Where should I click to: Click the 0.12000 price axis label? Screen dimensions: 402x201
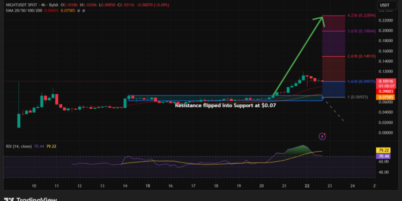click(386, 71)
